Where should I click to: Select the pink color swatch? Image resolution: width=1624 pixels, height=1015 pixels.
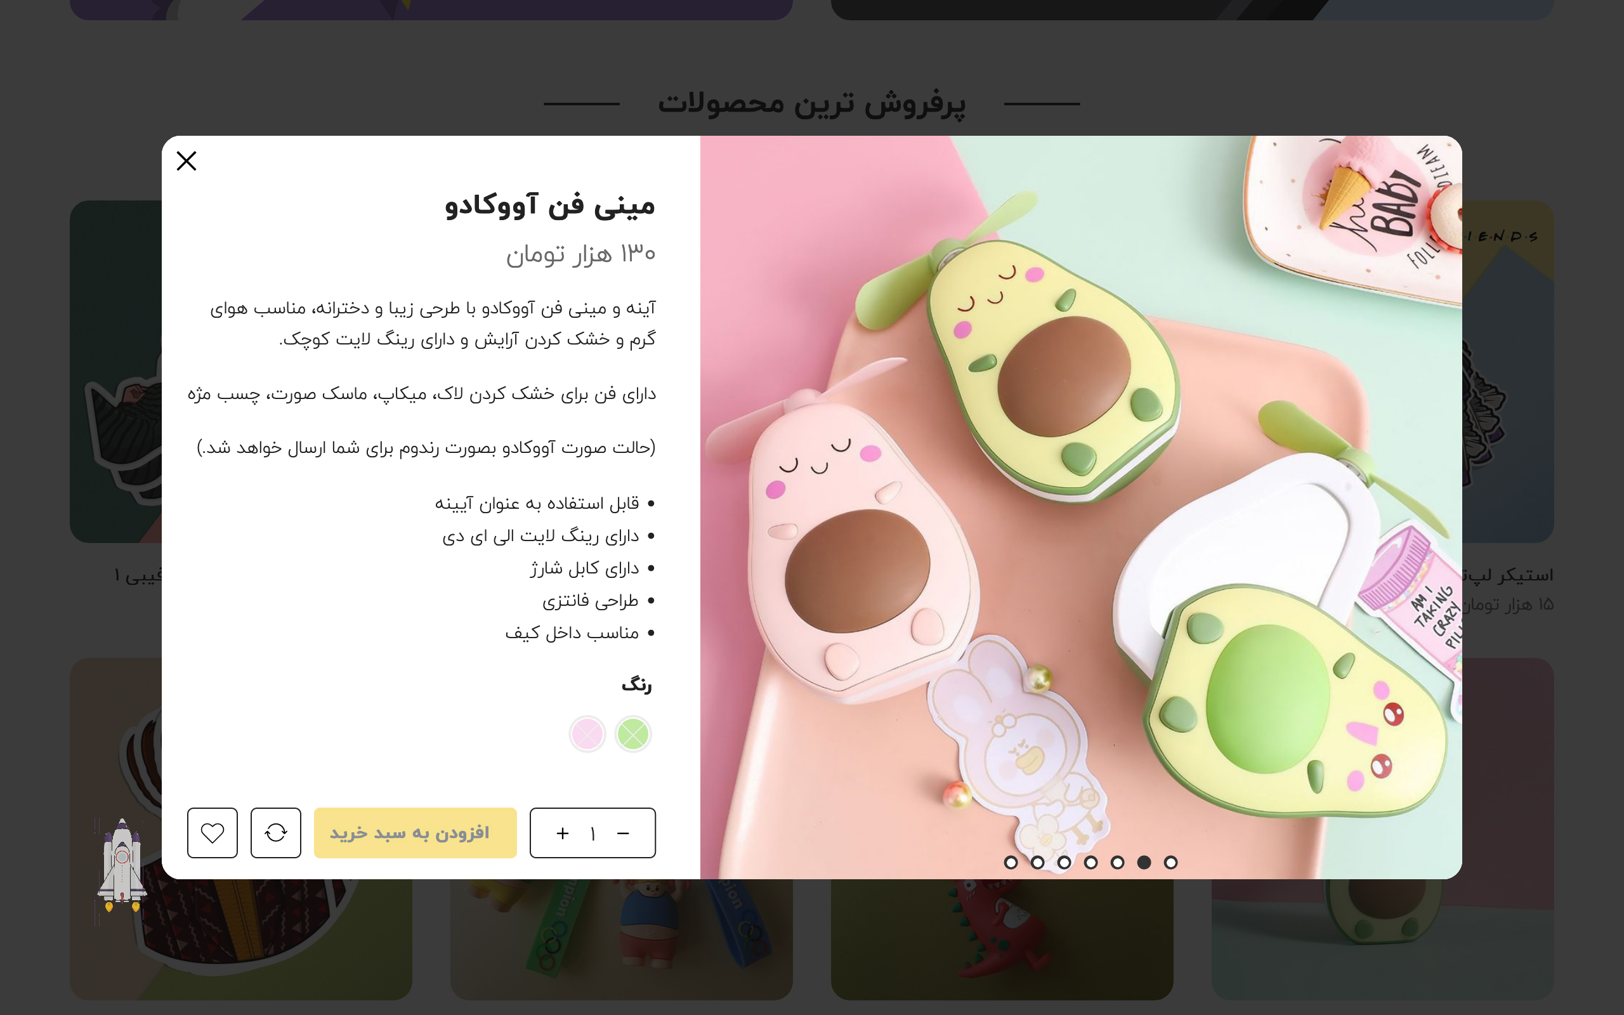coord(587,734)
